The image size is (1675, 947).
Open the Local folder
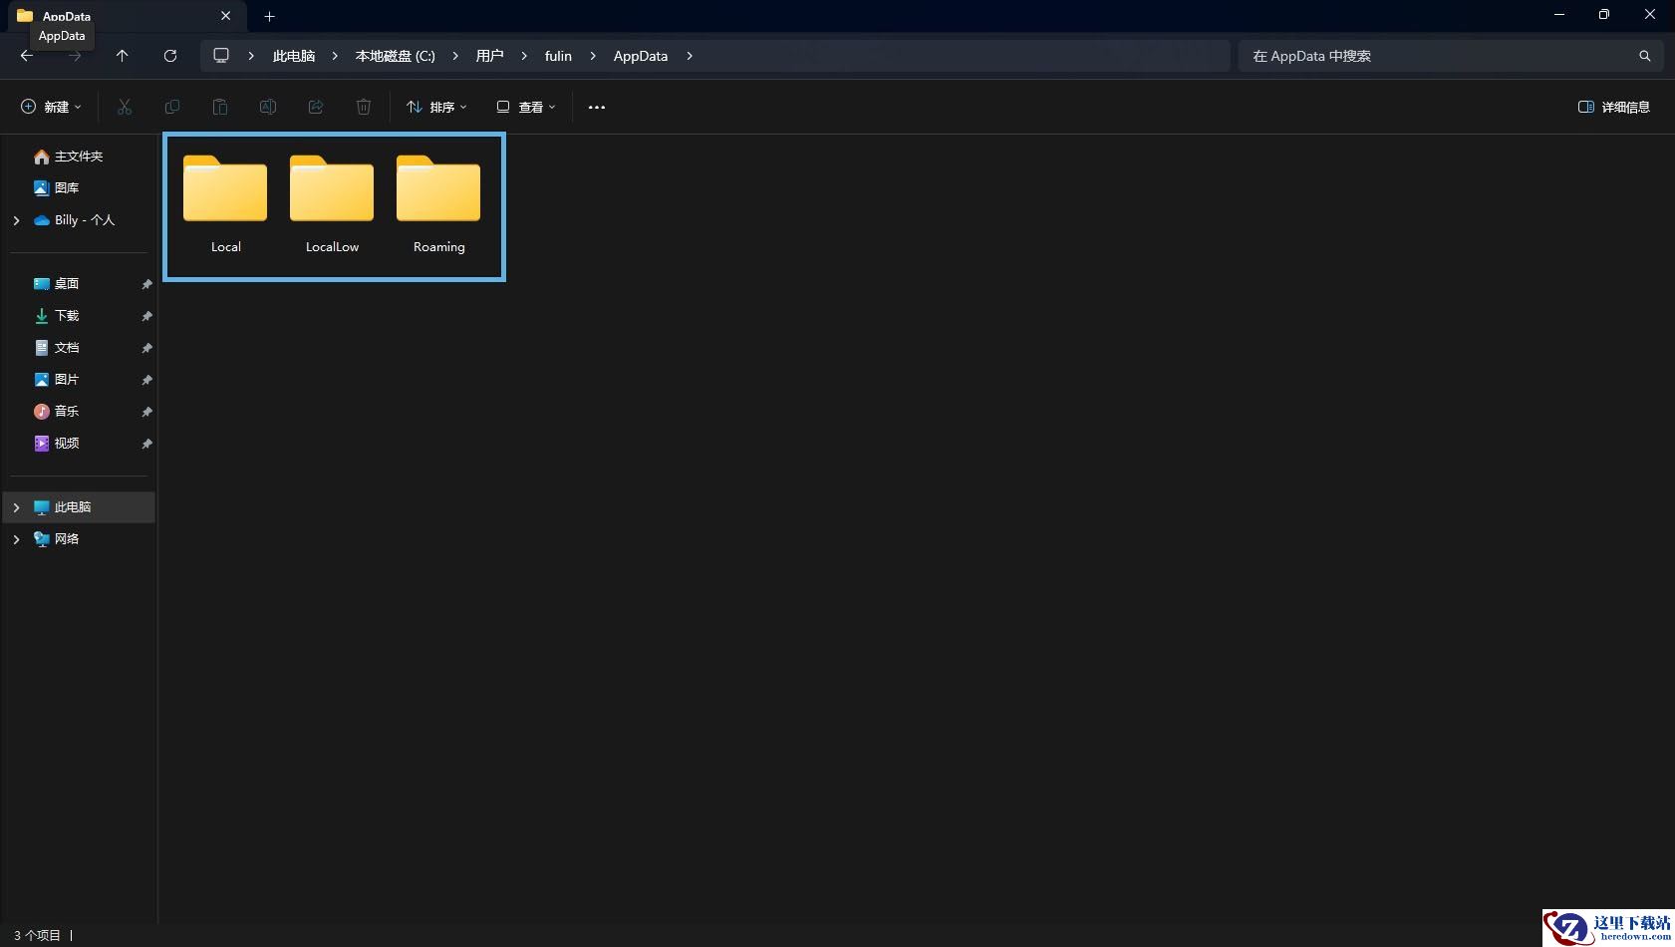tap(225, 204)
